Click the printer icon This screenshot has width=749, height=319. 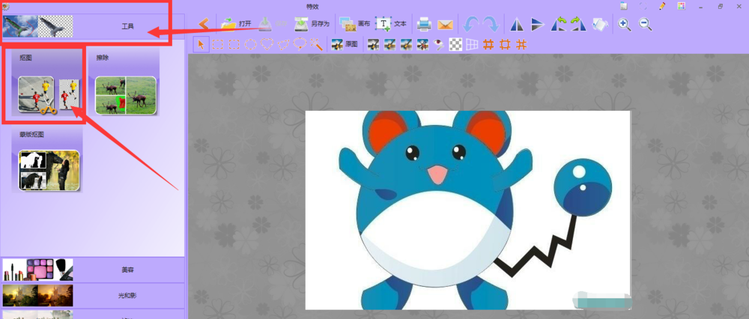click(424, 25)
